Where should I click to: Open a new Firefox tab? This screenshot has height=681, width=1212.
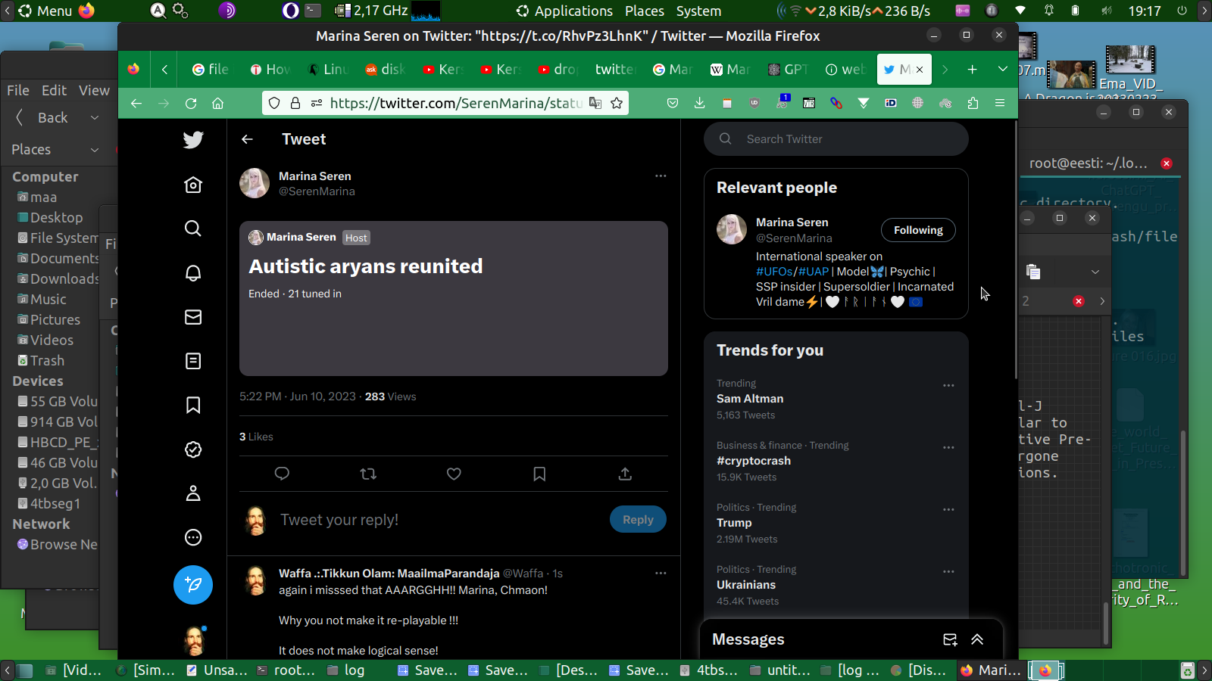(972, 70)
